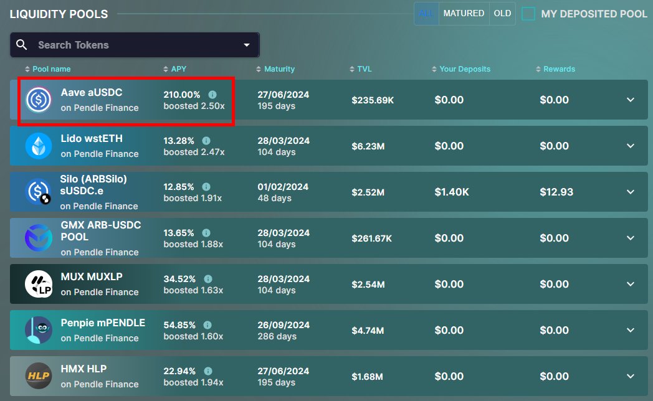Open APY info icon for Silo sUSDC.e
This screenshot has height=401, width=653.
click(206, 187)
